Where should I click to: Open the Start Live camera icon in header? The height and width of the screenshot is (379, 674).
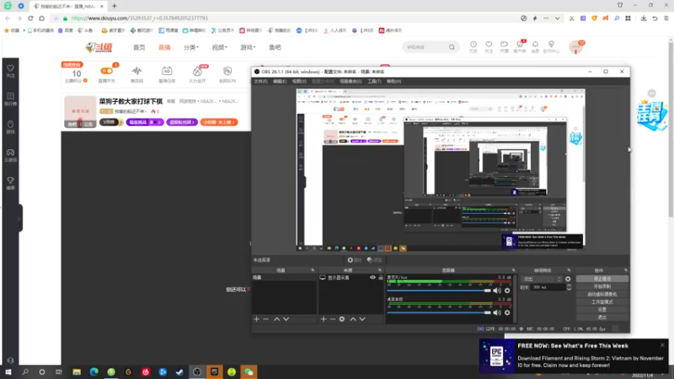504,46
